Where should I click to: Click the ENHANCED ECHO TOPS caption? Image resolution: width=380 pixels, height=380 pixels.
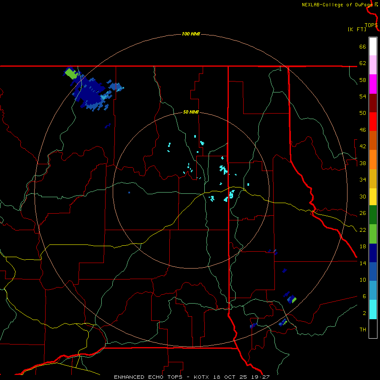(x=148, y=377)
